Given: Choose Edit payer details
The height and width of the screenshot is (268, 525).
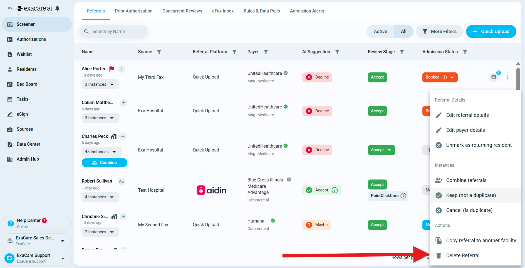Looking at the screenshot, I should click(x=476, y=130).
